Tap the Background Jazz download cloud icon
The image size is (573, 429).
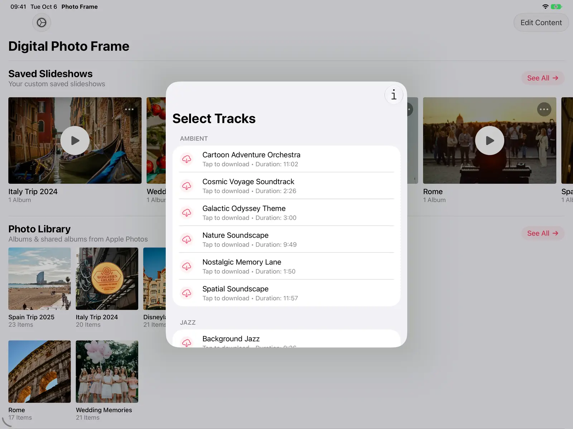click(187, 342)
